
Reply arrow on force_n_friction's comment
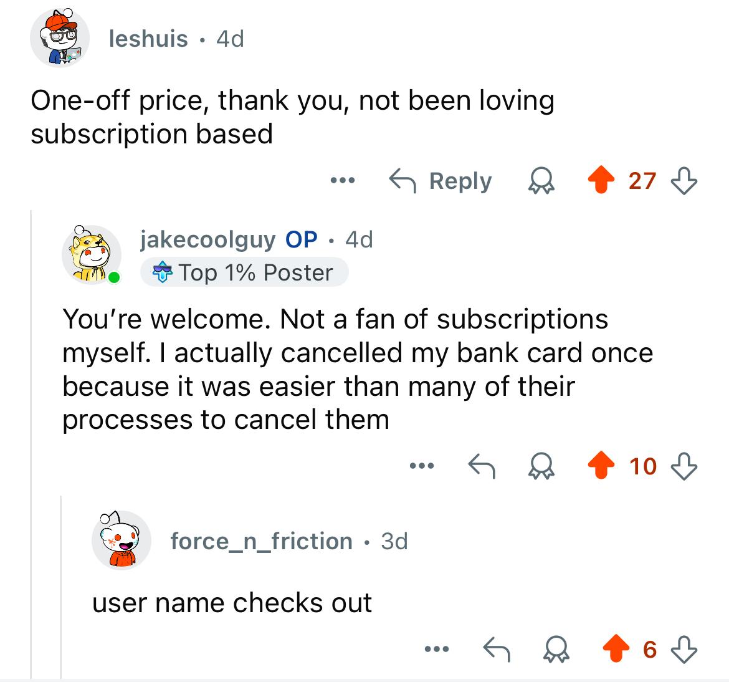tap(497, 648)
